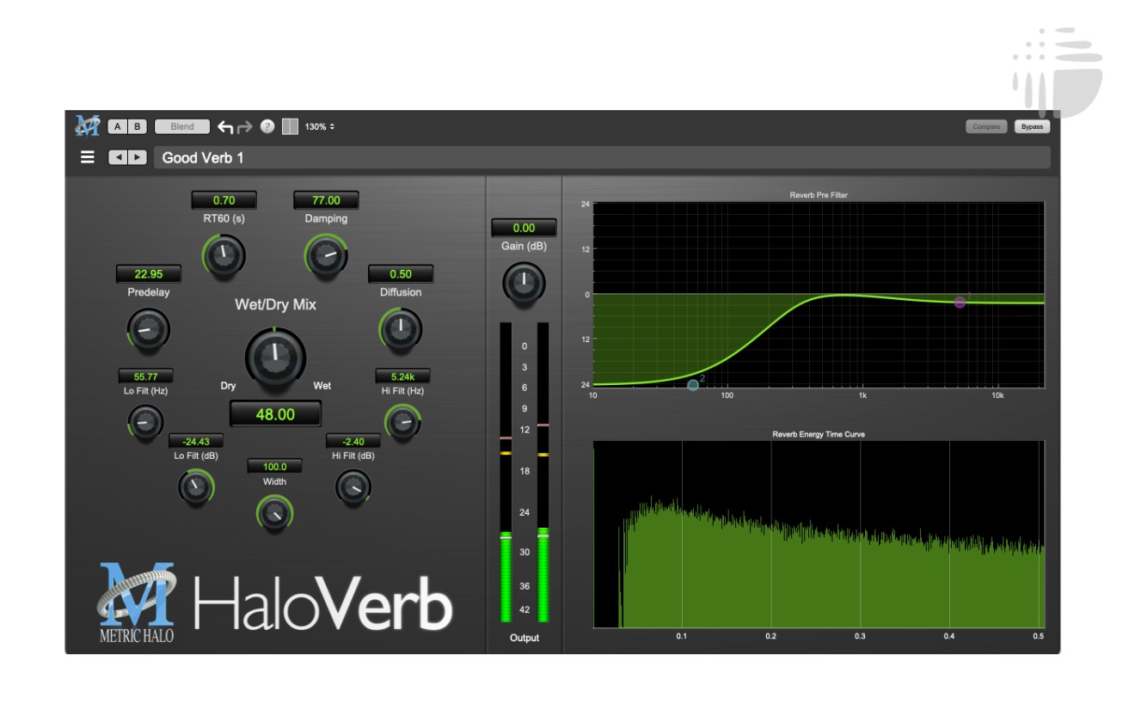The width and height of the screenshot is (1135, 728).
Task: Click the Hi Filt (Hz) field showing 5.24k
Action: tap(402, 376)
